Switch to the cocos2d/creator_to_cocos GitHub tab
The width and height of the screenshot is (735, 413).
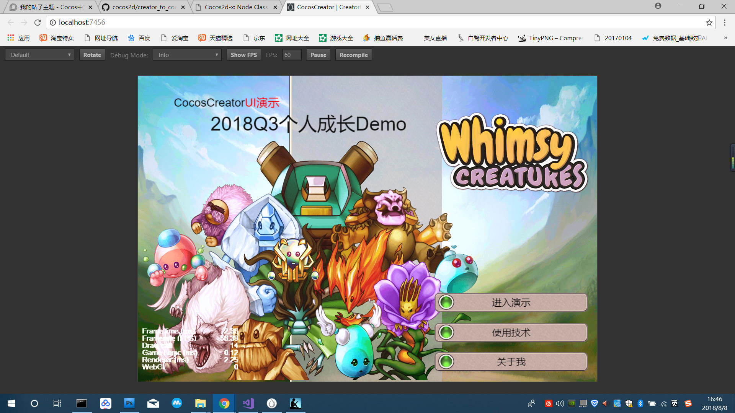(144, 7)
